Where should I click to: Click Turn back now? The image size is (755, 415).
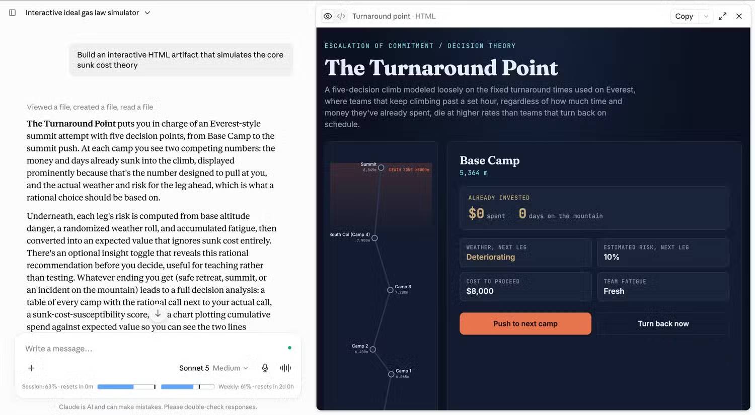663,323
